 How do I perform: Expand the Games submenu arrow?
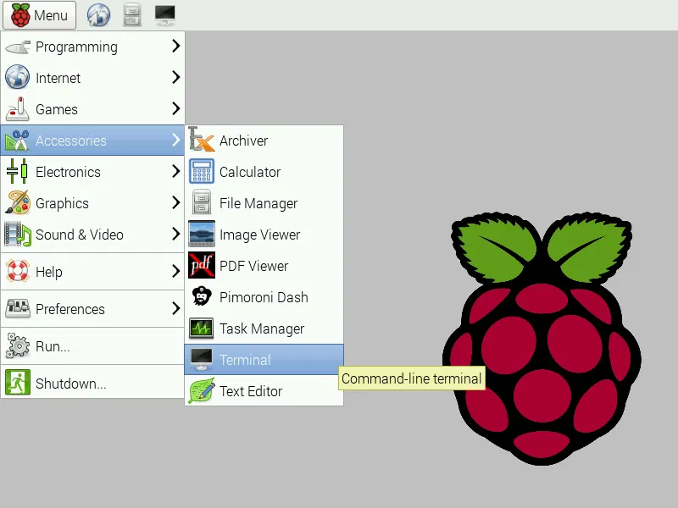tap(175, 109)
